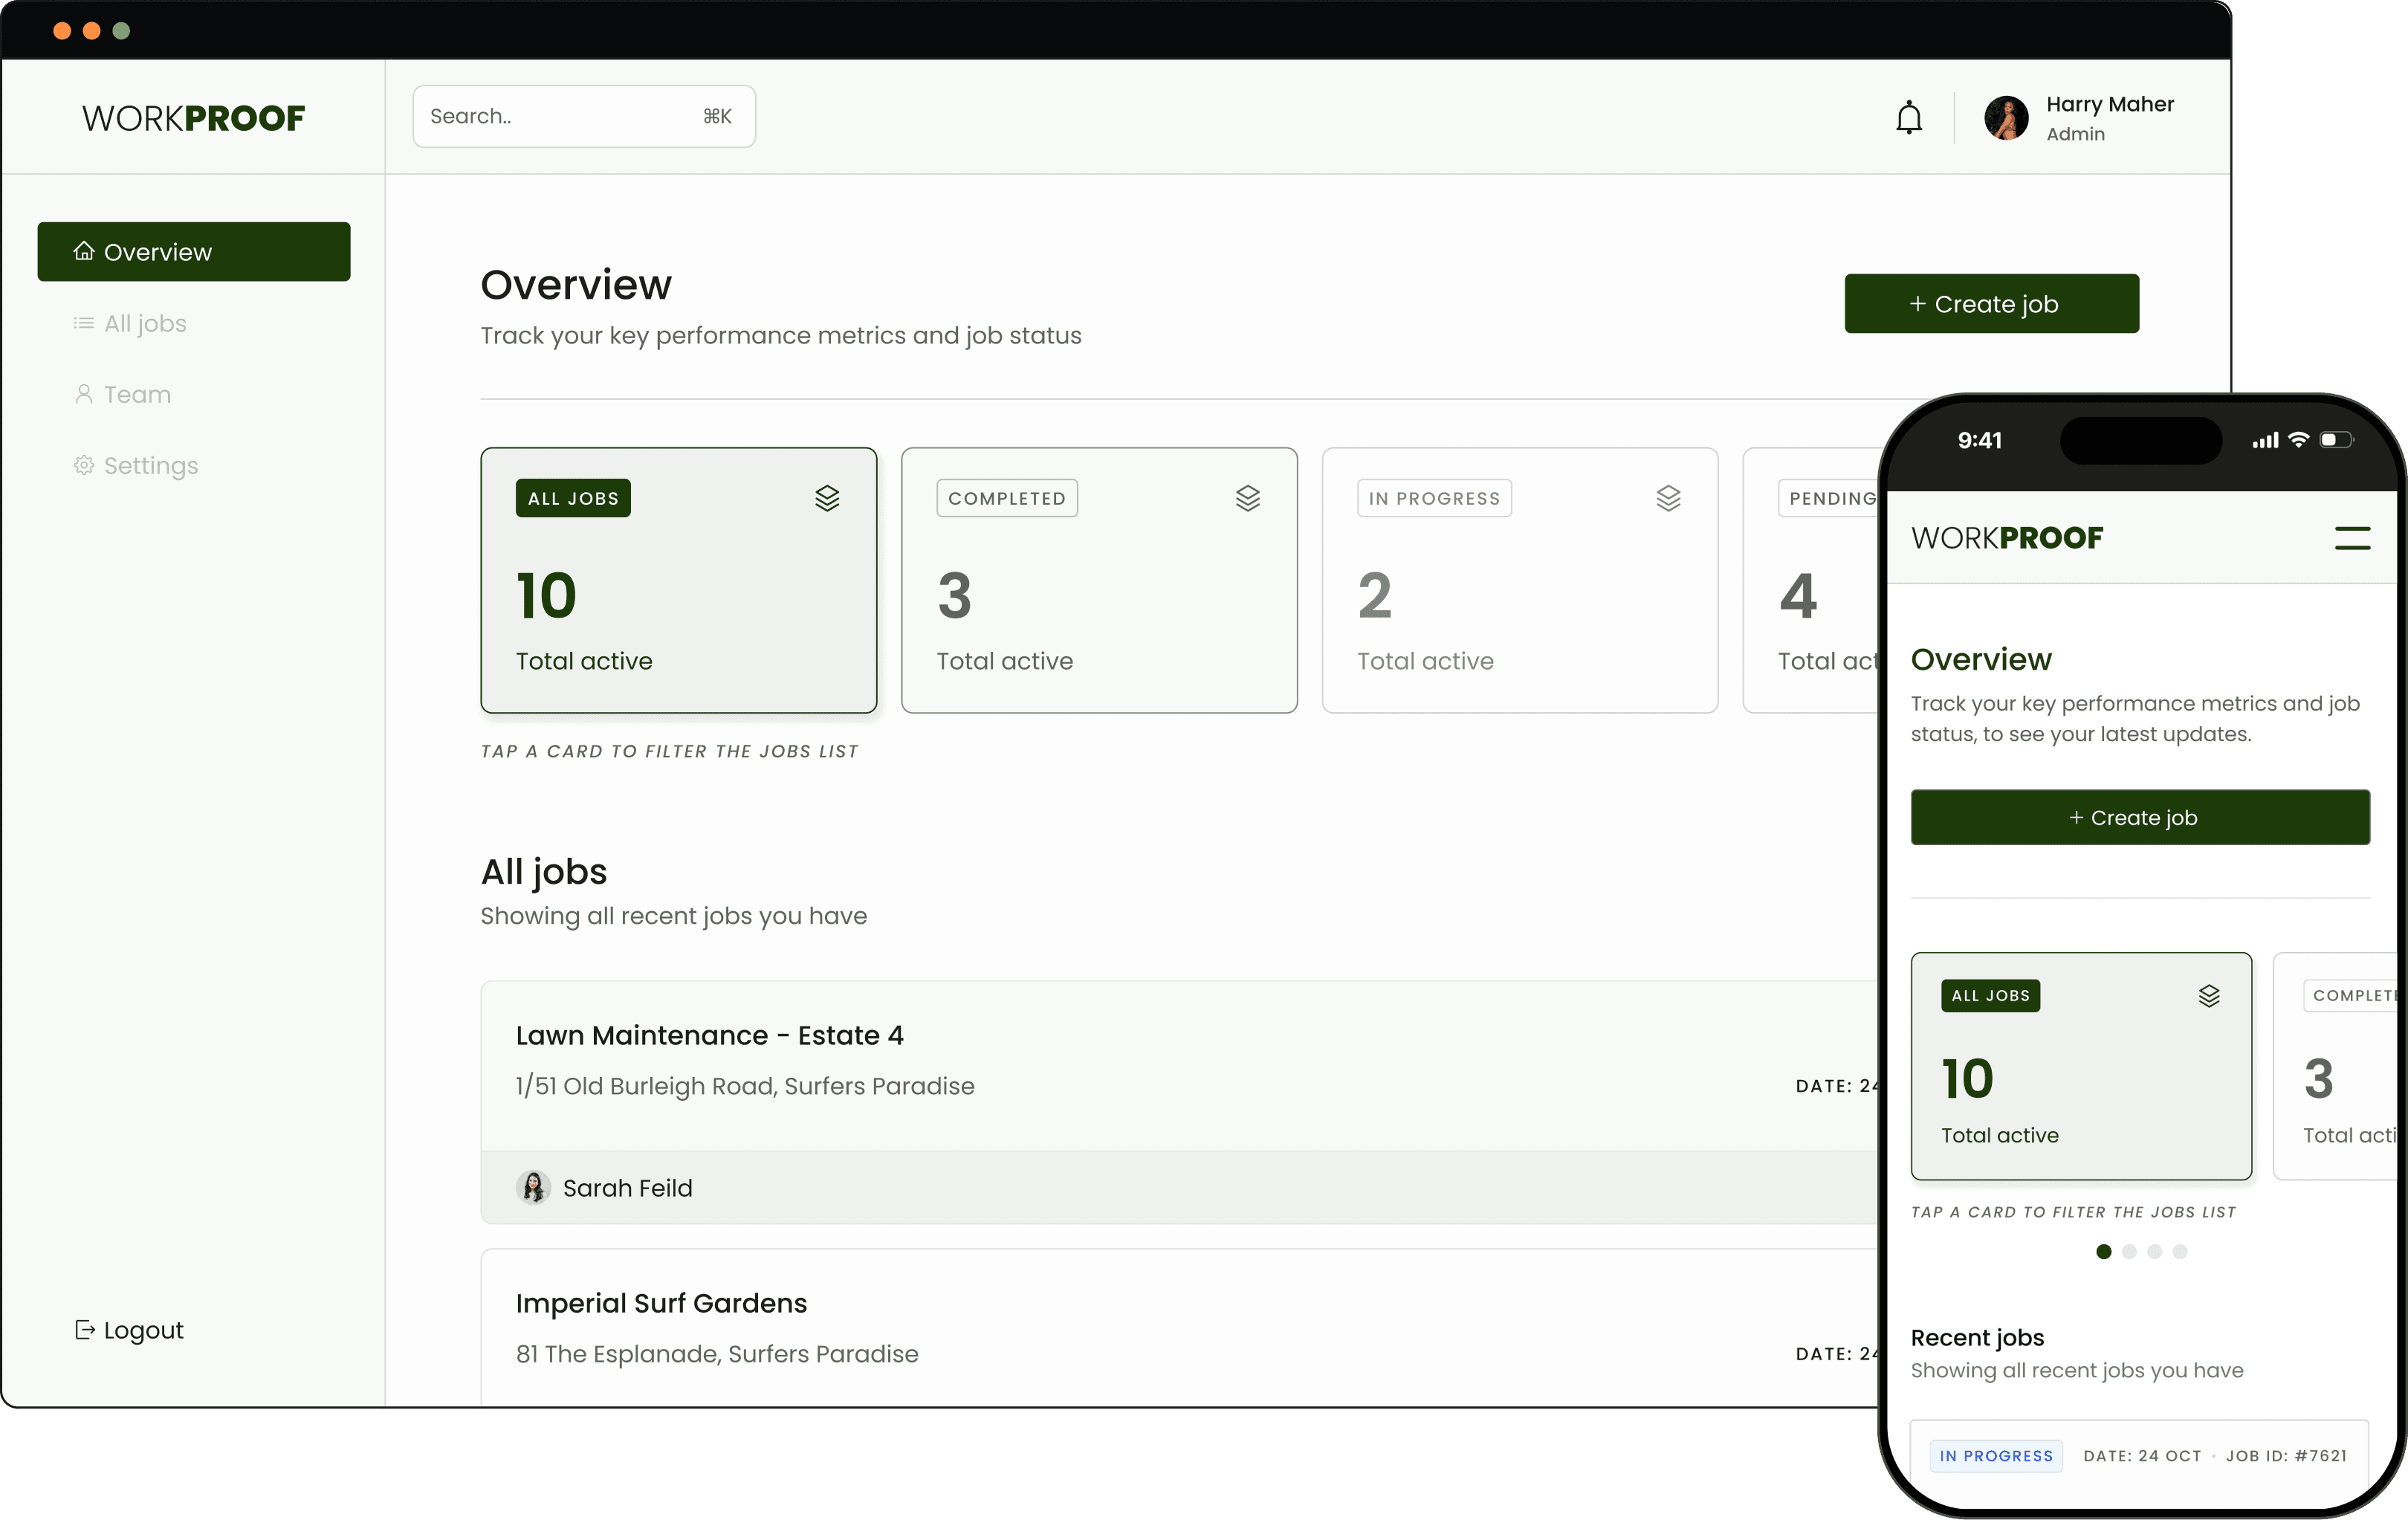Select the second carousel pagination dot
This screenshot has width=2408, height=1520.
pos(2129,1251)
